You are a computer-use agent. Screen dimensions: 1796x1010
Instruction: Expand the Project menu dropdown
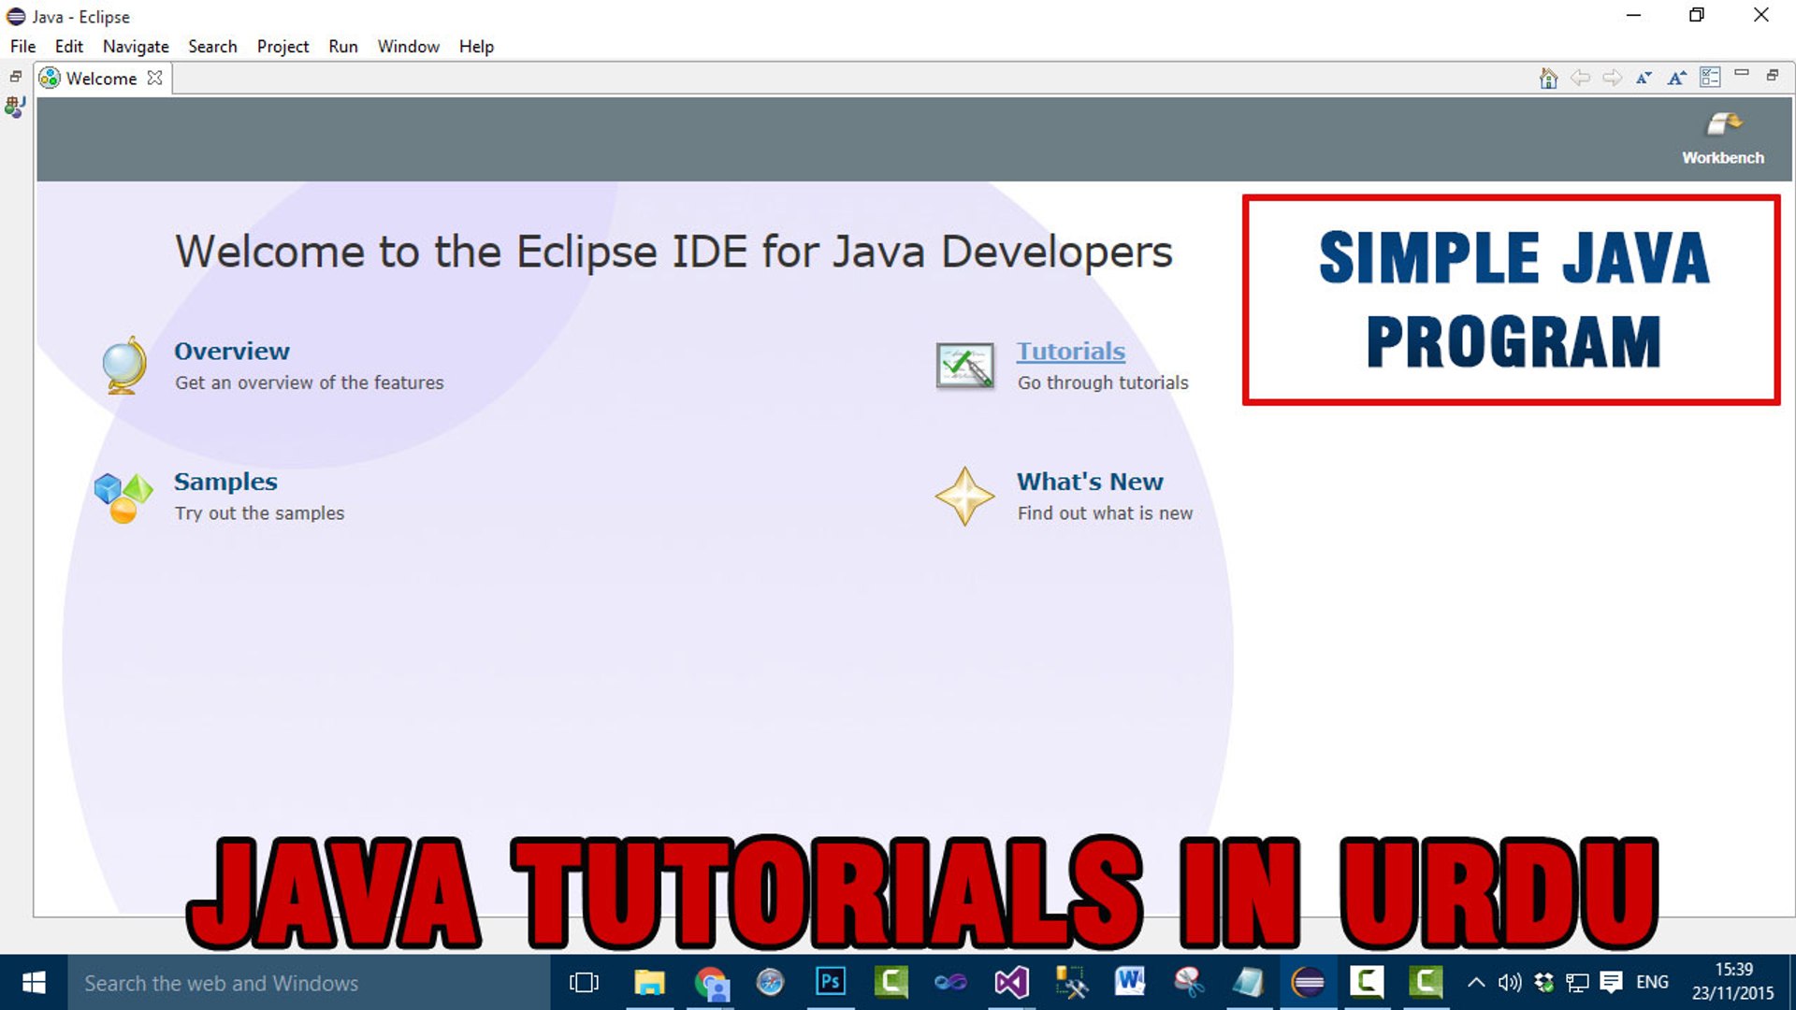point(282,46)
